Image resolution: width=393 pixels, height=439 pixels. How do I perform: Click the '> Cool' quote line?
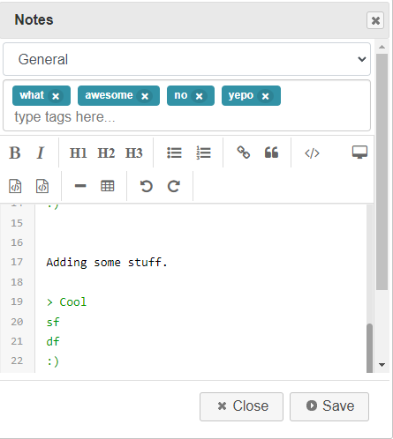(x=66, y=301)
